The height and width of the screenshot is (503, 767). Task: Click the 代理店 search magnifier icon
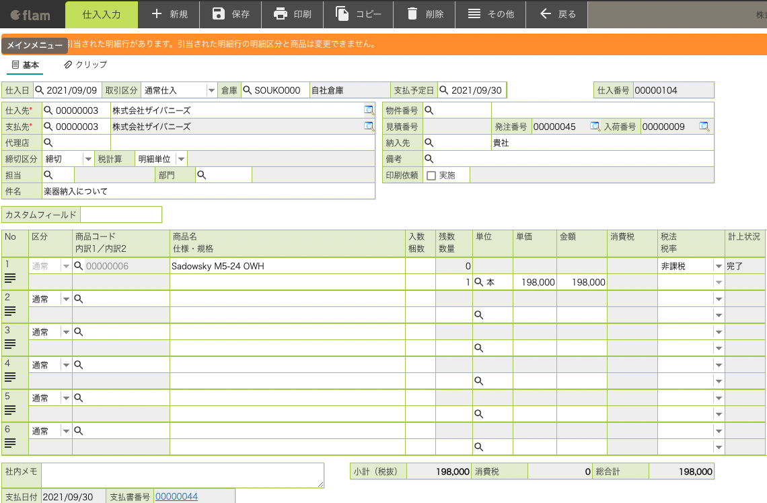tap(48, 143)
